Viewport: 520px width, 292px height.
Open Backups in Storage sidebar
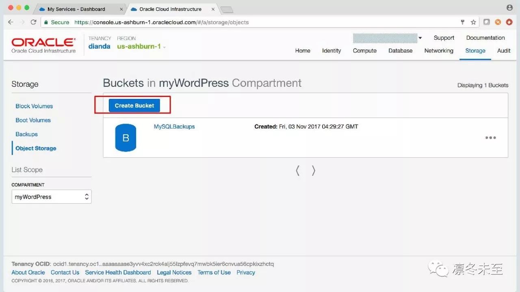(26, 134)
